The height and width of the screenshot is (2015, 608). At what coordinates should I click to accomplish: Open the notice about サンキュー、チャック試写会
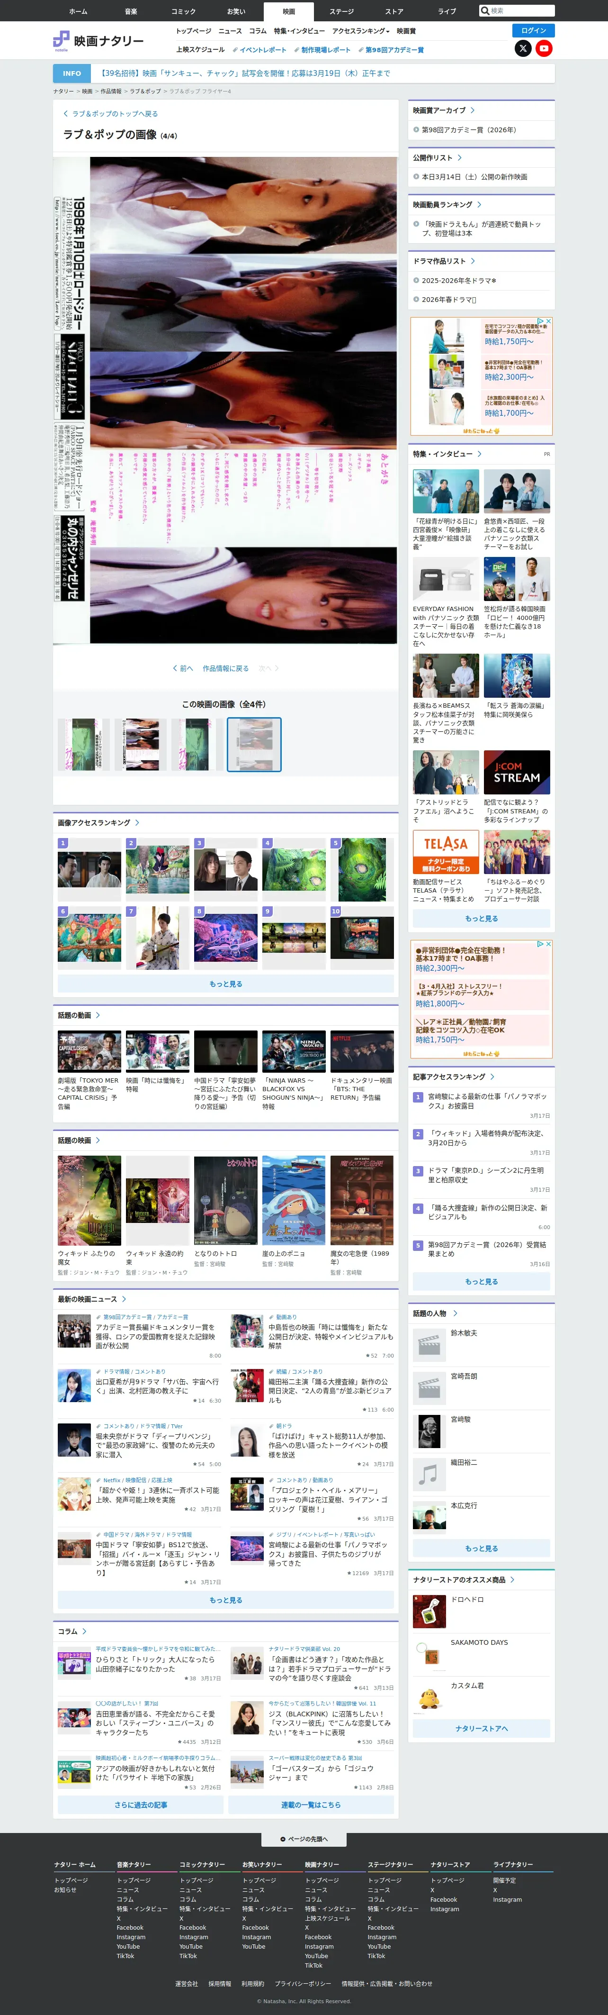coord(245,73)
